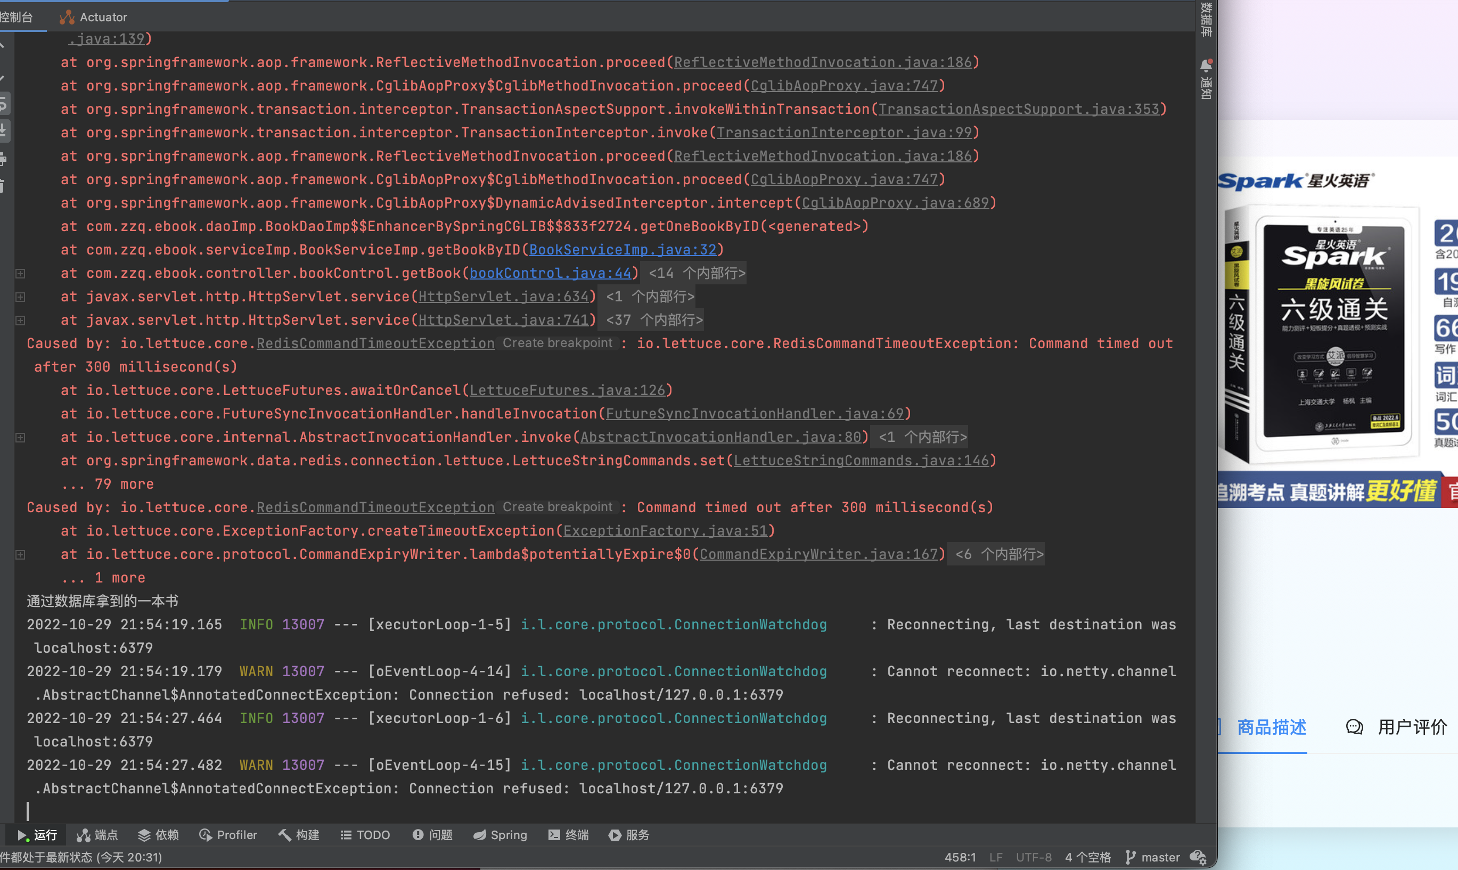
Task: Switch to the Actuator tab
Action: click(94, 17)
